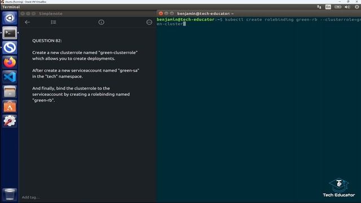
Task: Show note info in Simplenote
Action: point(102,23)
